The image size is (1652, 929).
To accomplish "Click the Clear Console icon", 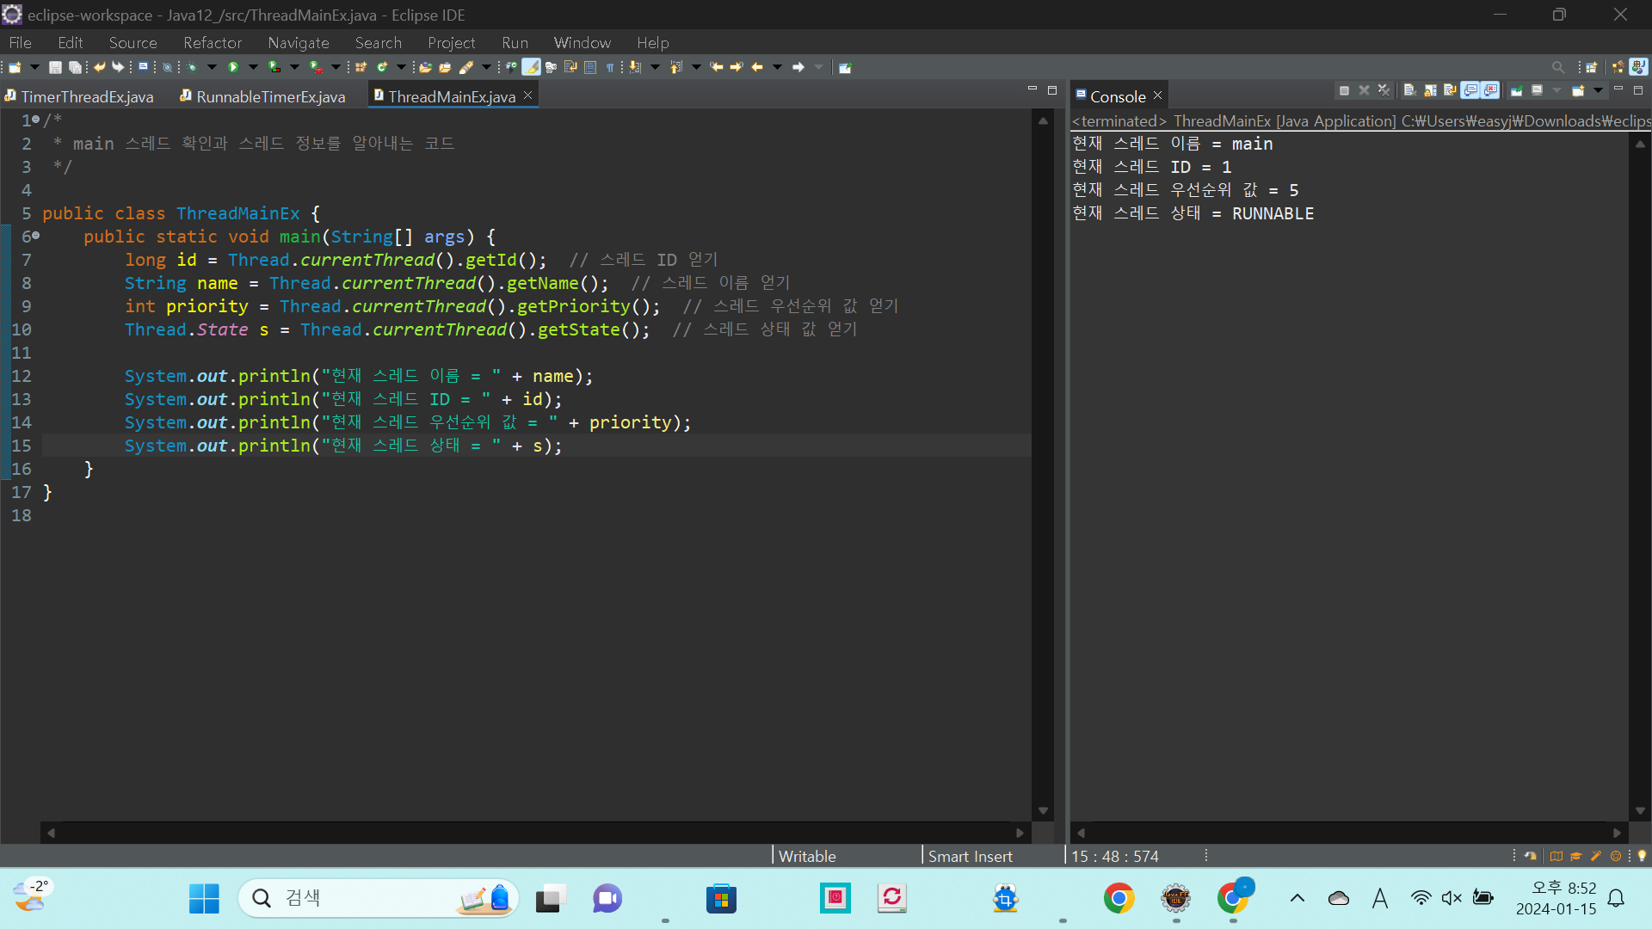I will coord(1410,90).
